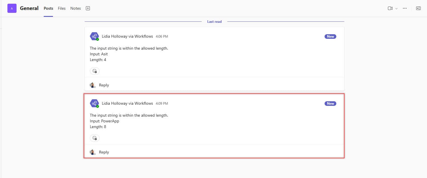Image resolution: width=427 pixels, height=178 pixels.
Task: Click user avatar beside Reply under Asit post
Action: coord(93,85)
